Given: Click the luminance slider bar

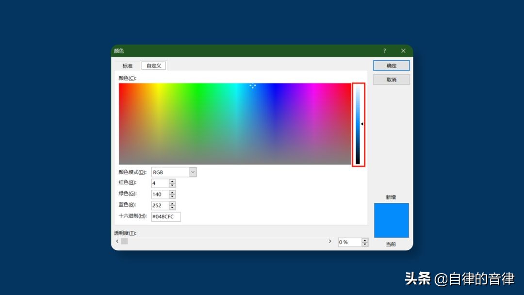Looking at the screenshot, I should (358, 124).
